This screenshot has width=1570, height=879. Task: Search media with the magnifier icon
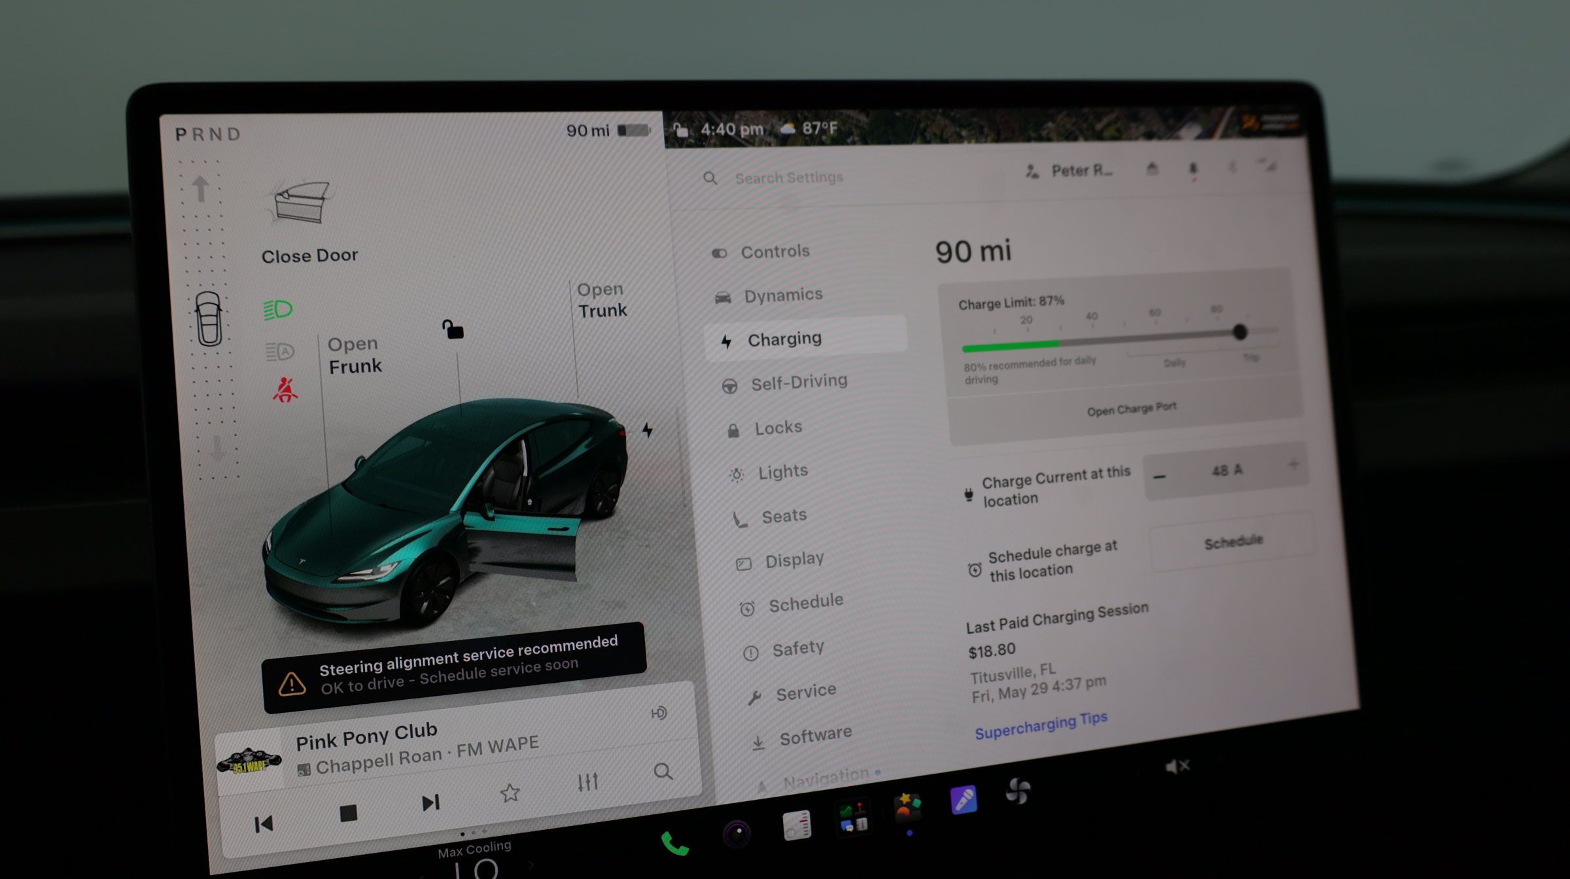(x=663, y=772)
